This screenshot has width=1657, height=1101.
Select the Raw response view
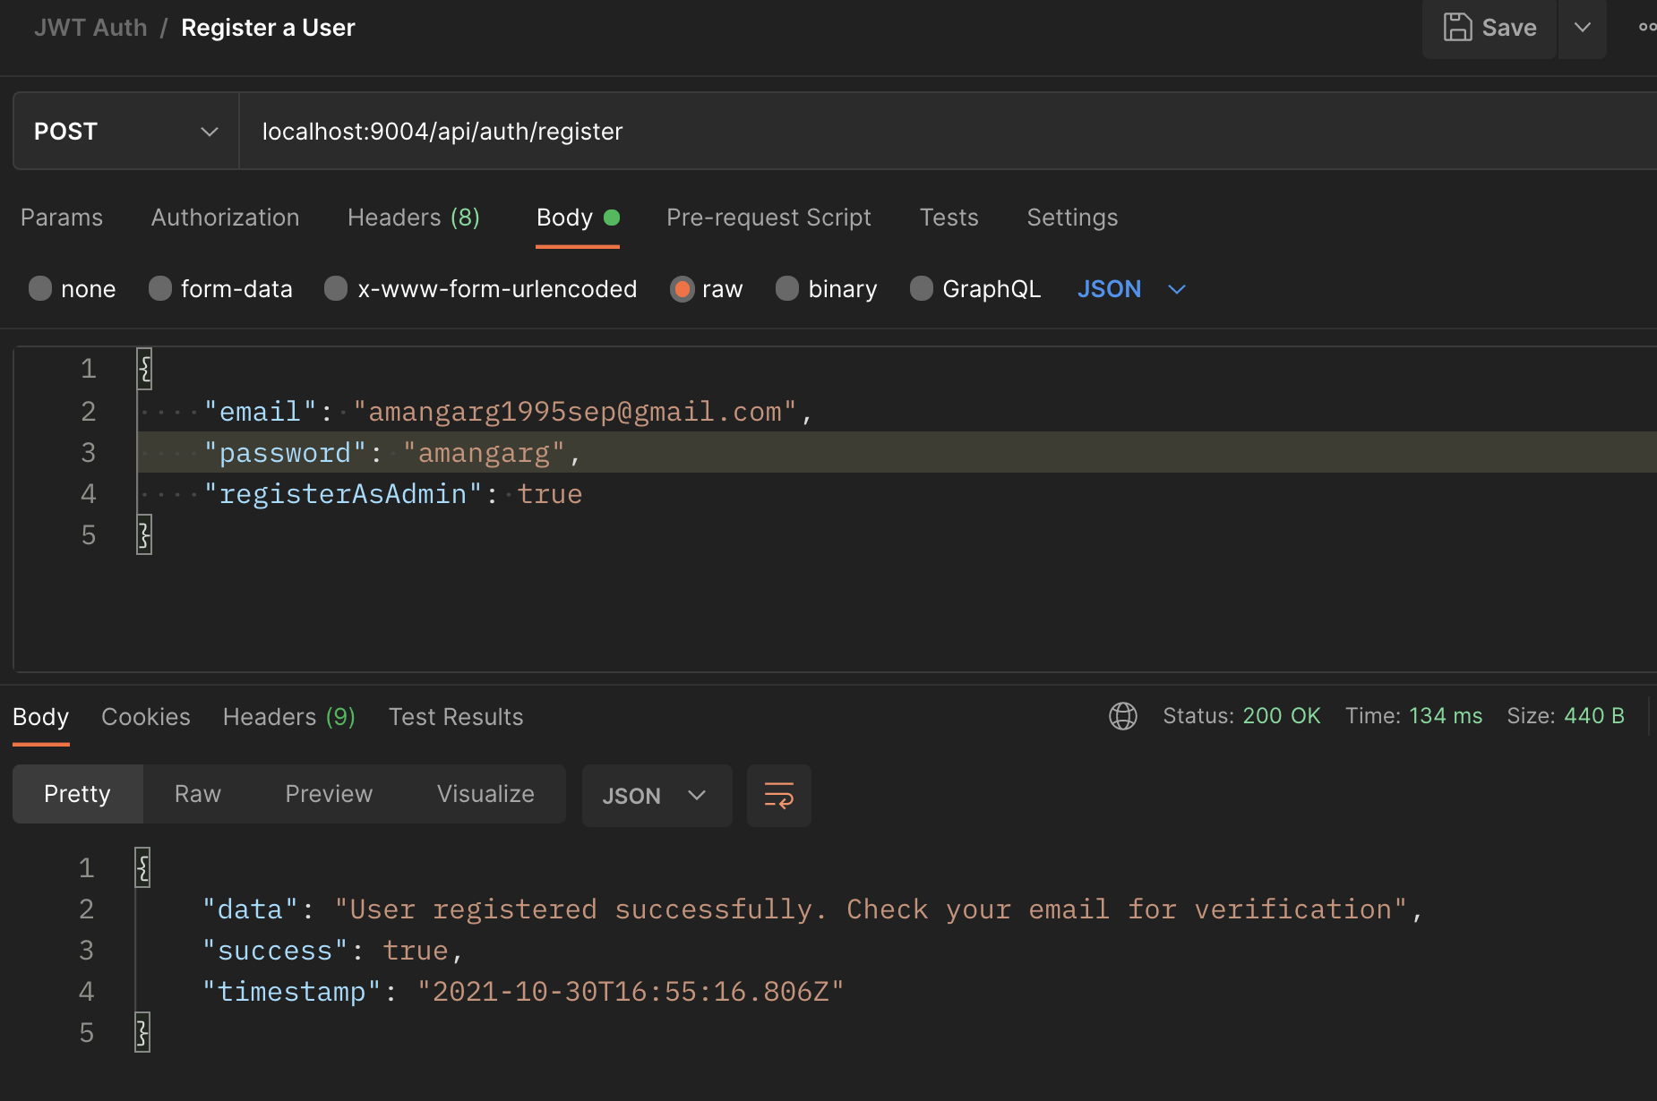click(198, 794)
